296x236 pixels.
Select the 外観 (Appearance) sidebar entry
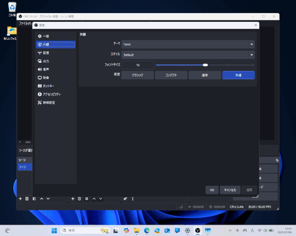click(x=55, y=44)
